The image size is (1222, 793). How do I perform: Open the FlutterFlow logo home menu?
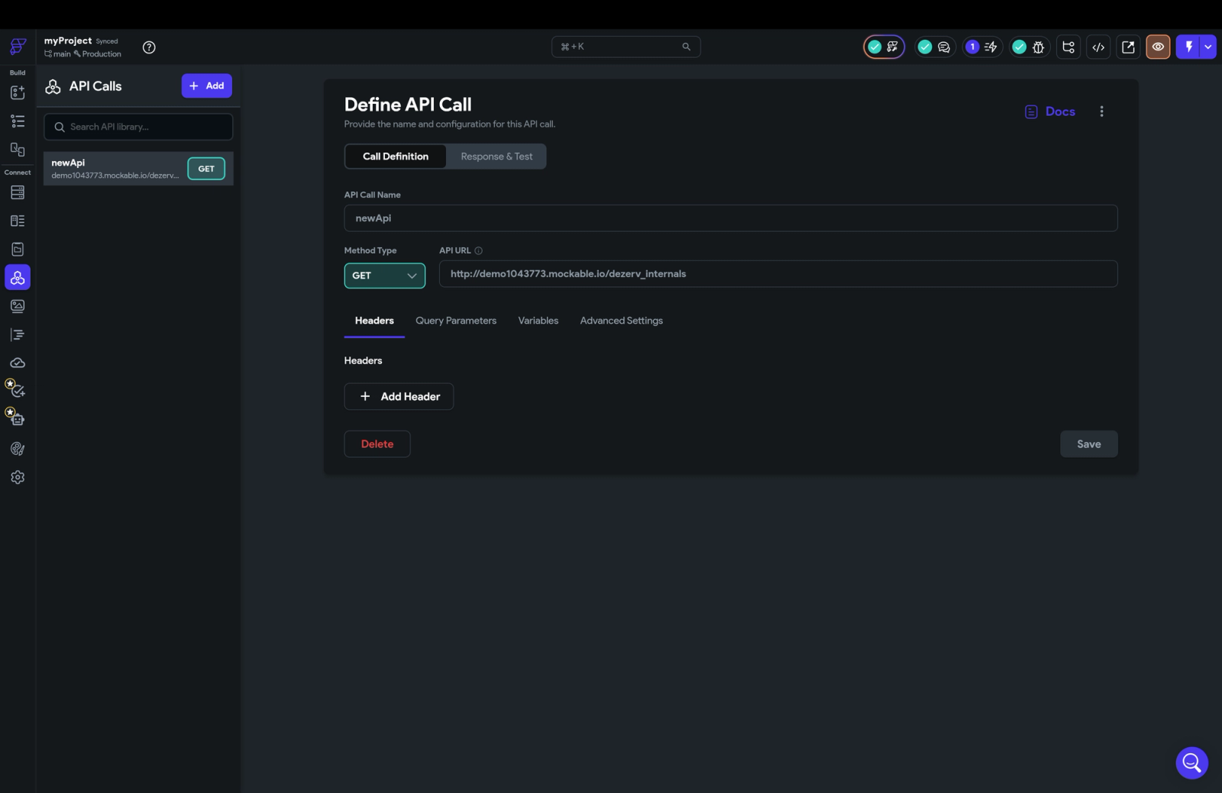(x=18, y=47)
